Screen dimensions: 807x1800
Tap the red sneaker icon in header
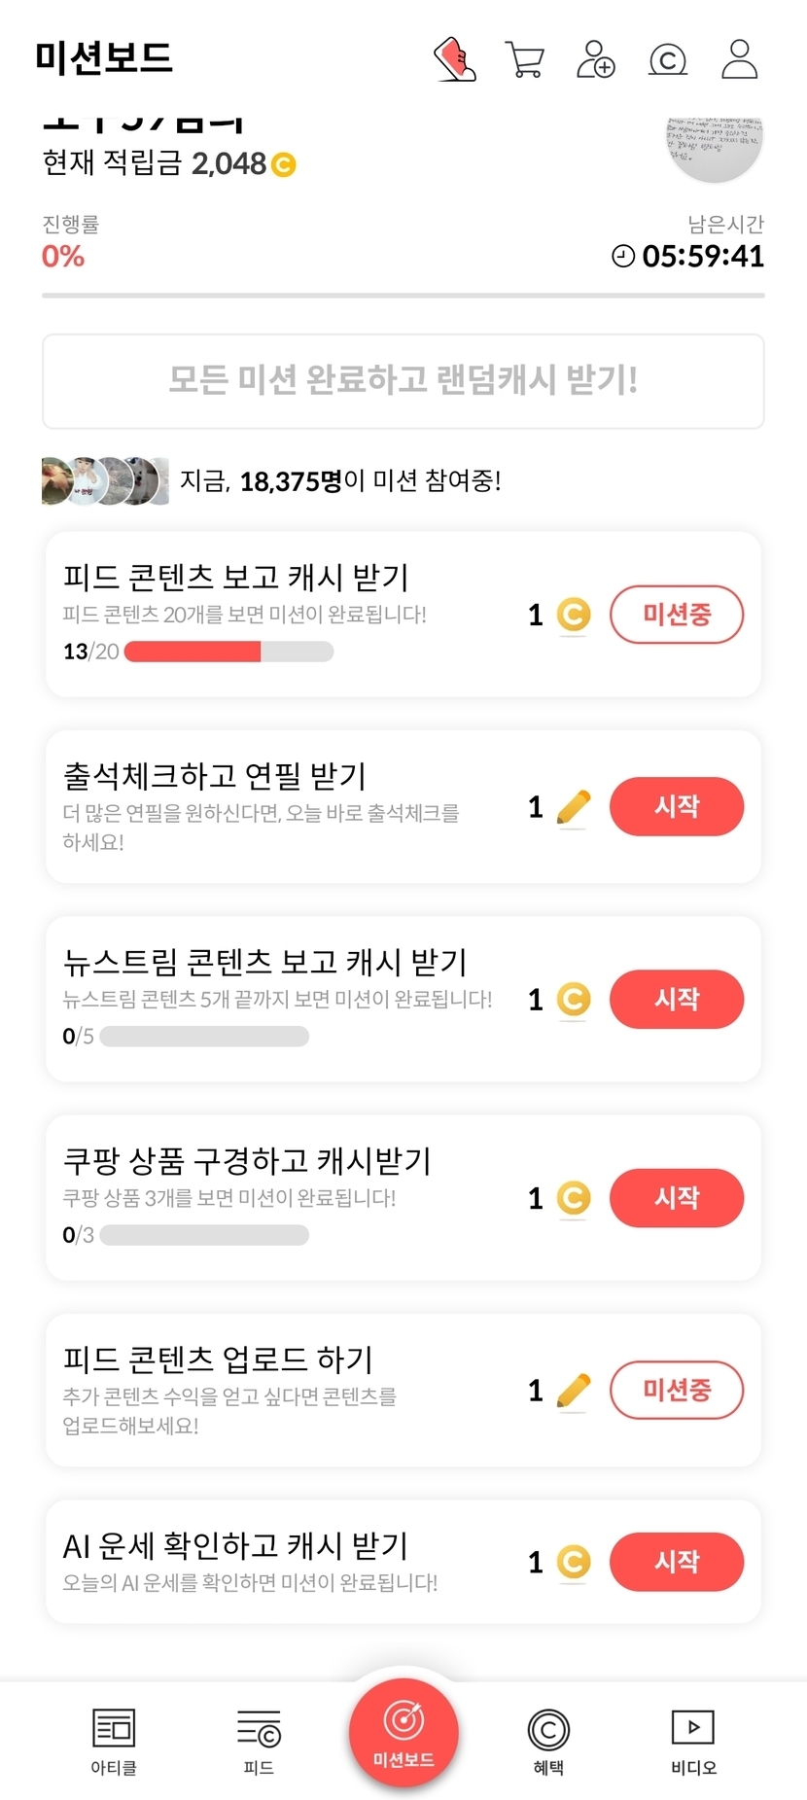pyautogui.click(x=454, y=59)
